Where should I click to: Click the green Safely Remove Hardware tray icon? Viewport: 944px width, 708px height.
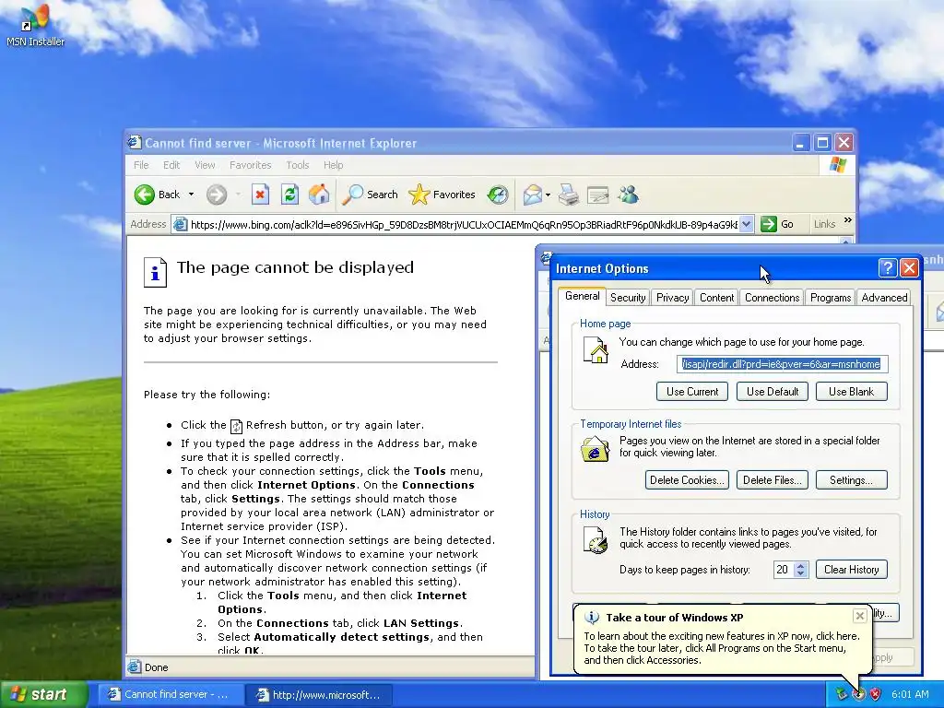pos(841,694)
